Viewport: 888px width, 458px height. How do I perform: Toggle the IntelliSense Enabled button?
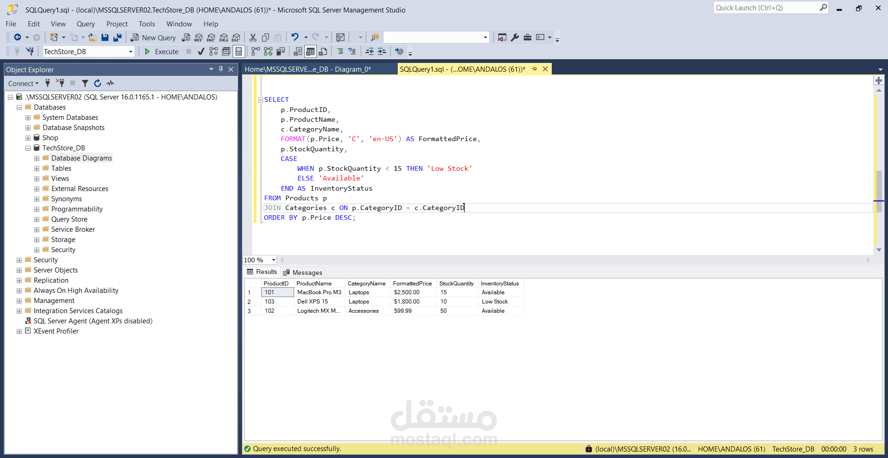239,51
